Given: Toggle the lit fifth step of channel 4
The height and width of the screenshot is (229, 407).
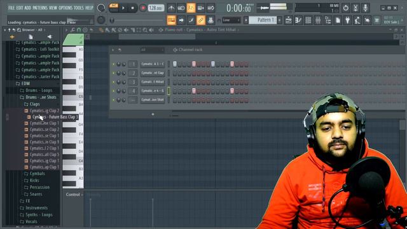Looking at the screenshot, I should tap(194, 91).
